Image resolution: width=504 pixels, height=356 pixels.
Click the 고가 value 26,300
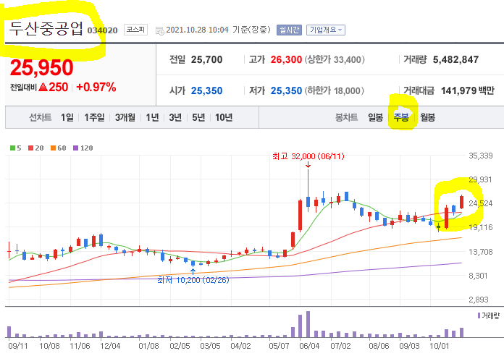pyautogui.click(x=286, y=60)
